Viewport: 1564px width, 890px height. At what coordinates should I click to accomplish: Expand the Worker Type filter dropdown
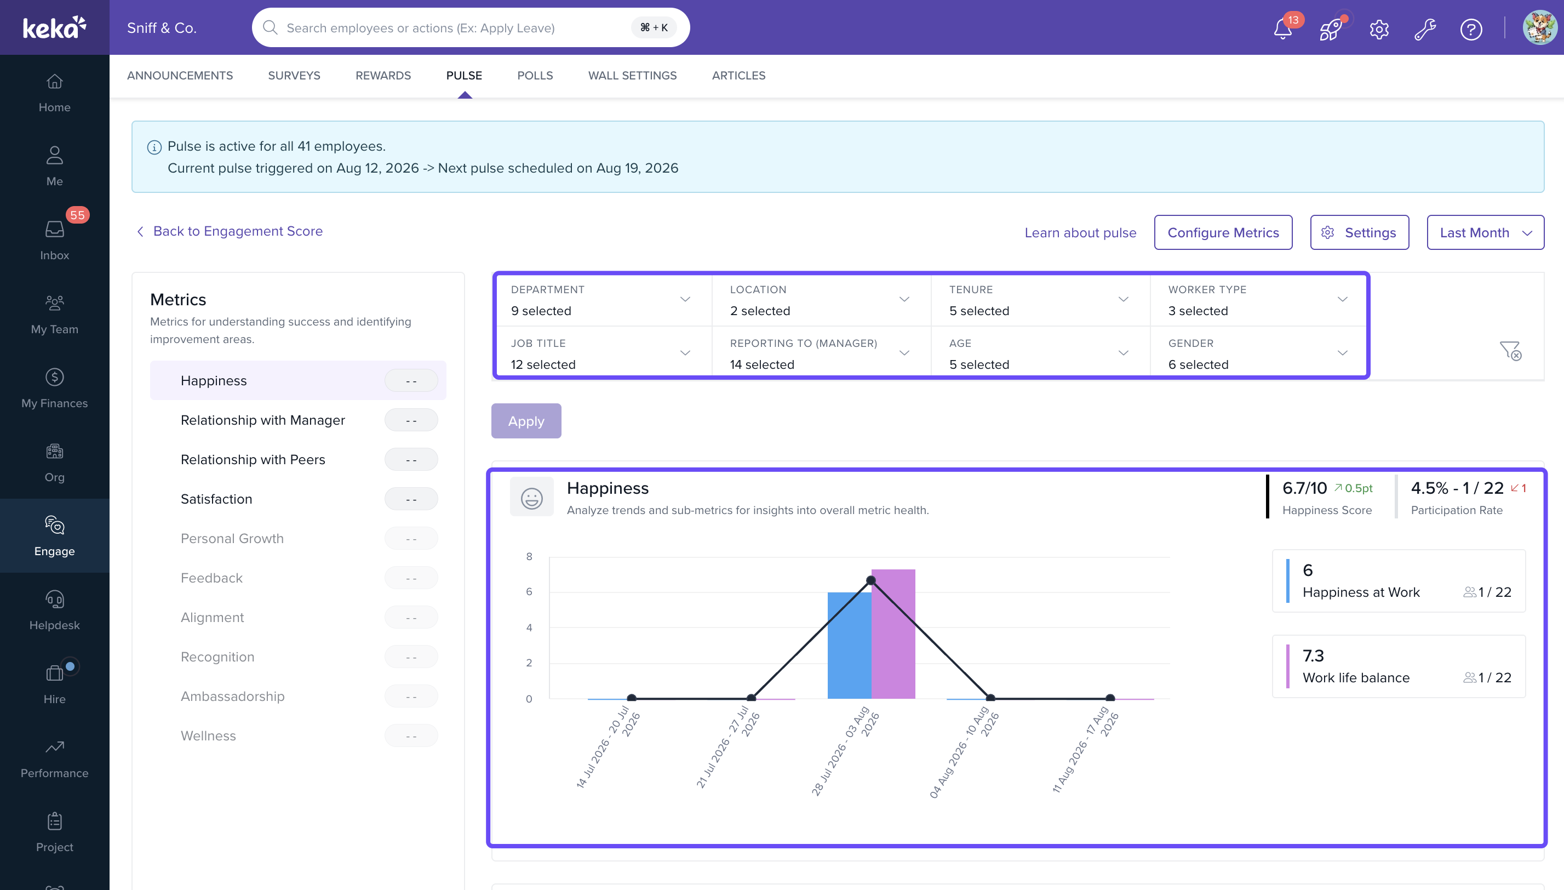coord(1258,300)
